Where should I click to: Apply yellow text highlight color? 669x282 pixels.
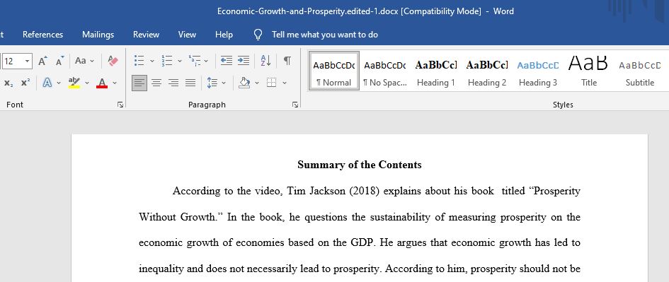point(74,83)
